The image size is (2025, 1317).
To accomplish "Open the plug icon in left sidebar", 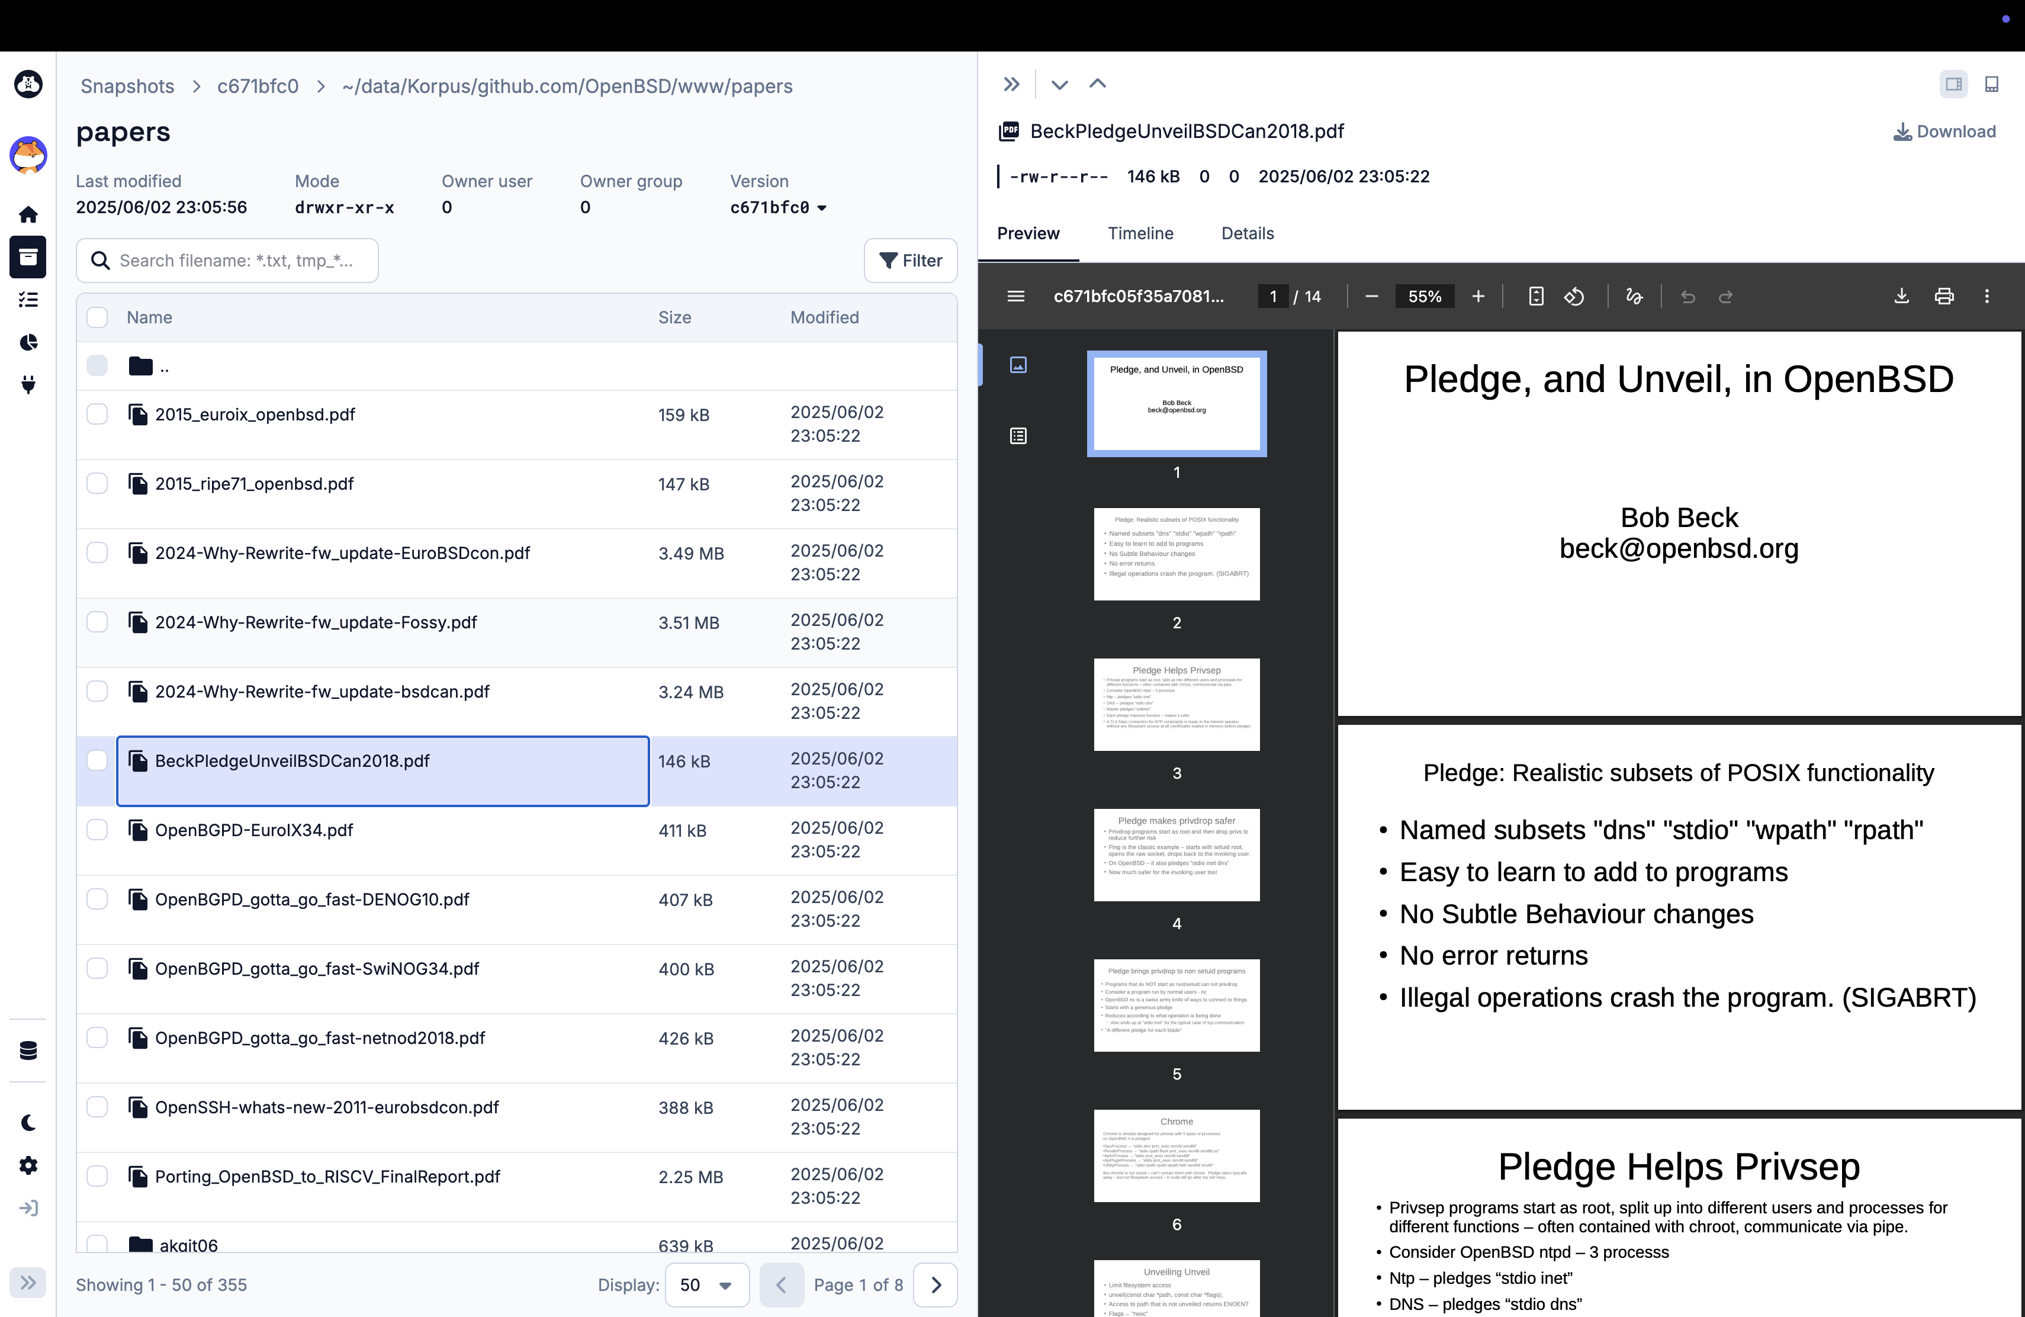I will (x=28, y=384).
